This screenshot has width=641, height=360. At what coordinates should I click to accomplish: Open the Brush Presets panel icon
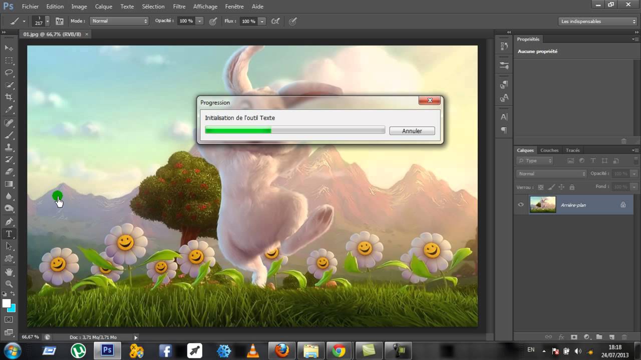click(504, 65)
